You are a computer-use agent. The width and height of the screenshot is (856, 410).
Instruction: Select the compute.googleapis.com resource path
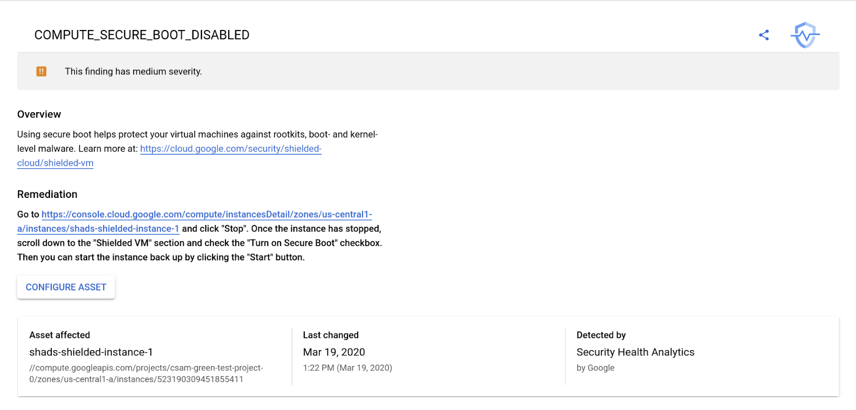(146, 373)
